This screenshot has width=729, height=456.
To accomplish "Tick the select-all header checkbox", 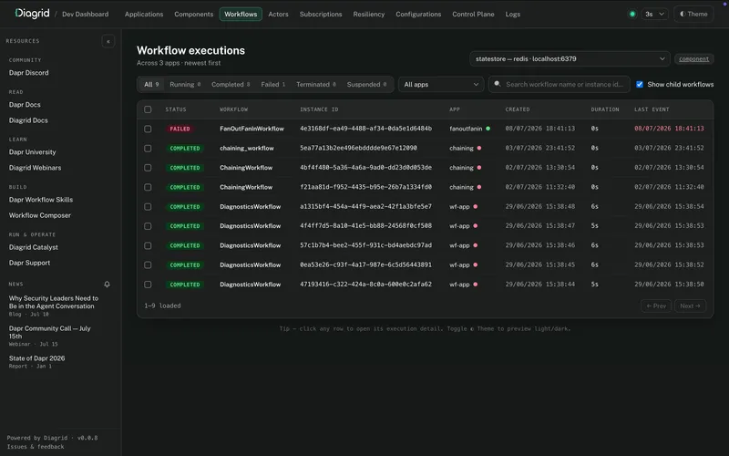I will click(148, 109).
